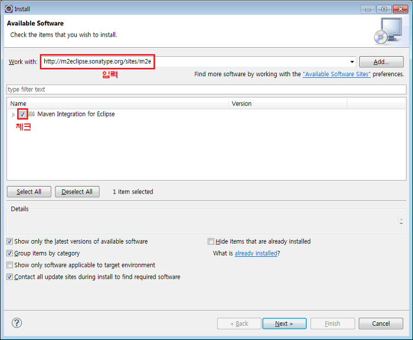Click the Next > button
The height and width of the screenshot is (340, 413).
284,323
